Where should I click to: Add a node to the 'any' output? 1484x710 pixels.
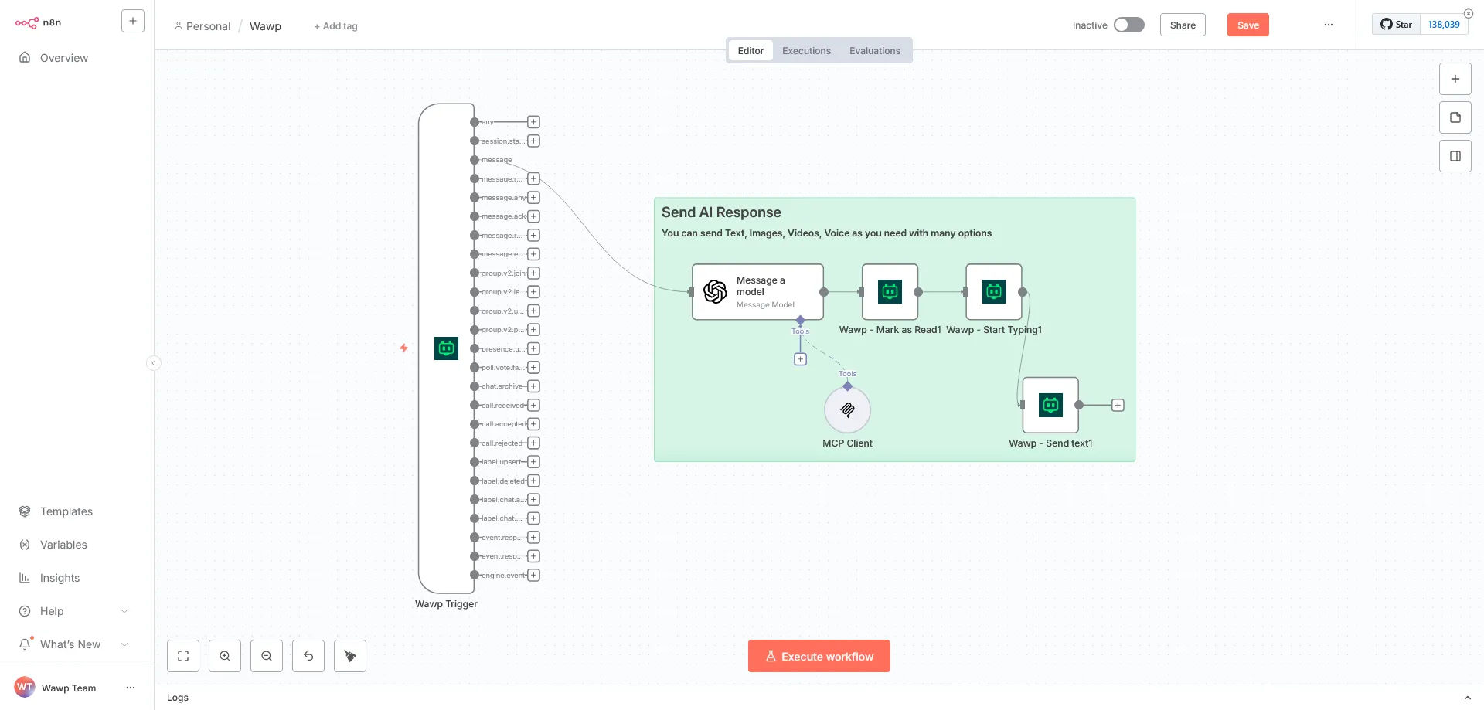tap(533, 122)
